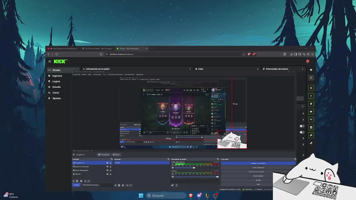This screenshot has width=356, height=200.
Task: Lock the Mic/Aux source
Action: (x=110, y=174)
